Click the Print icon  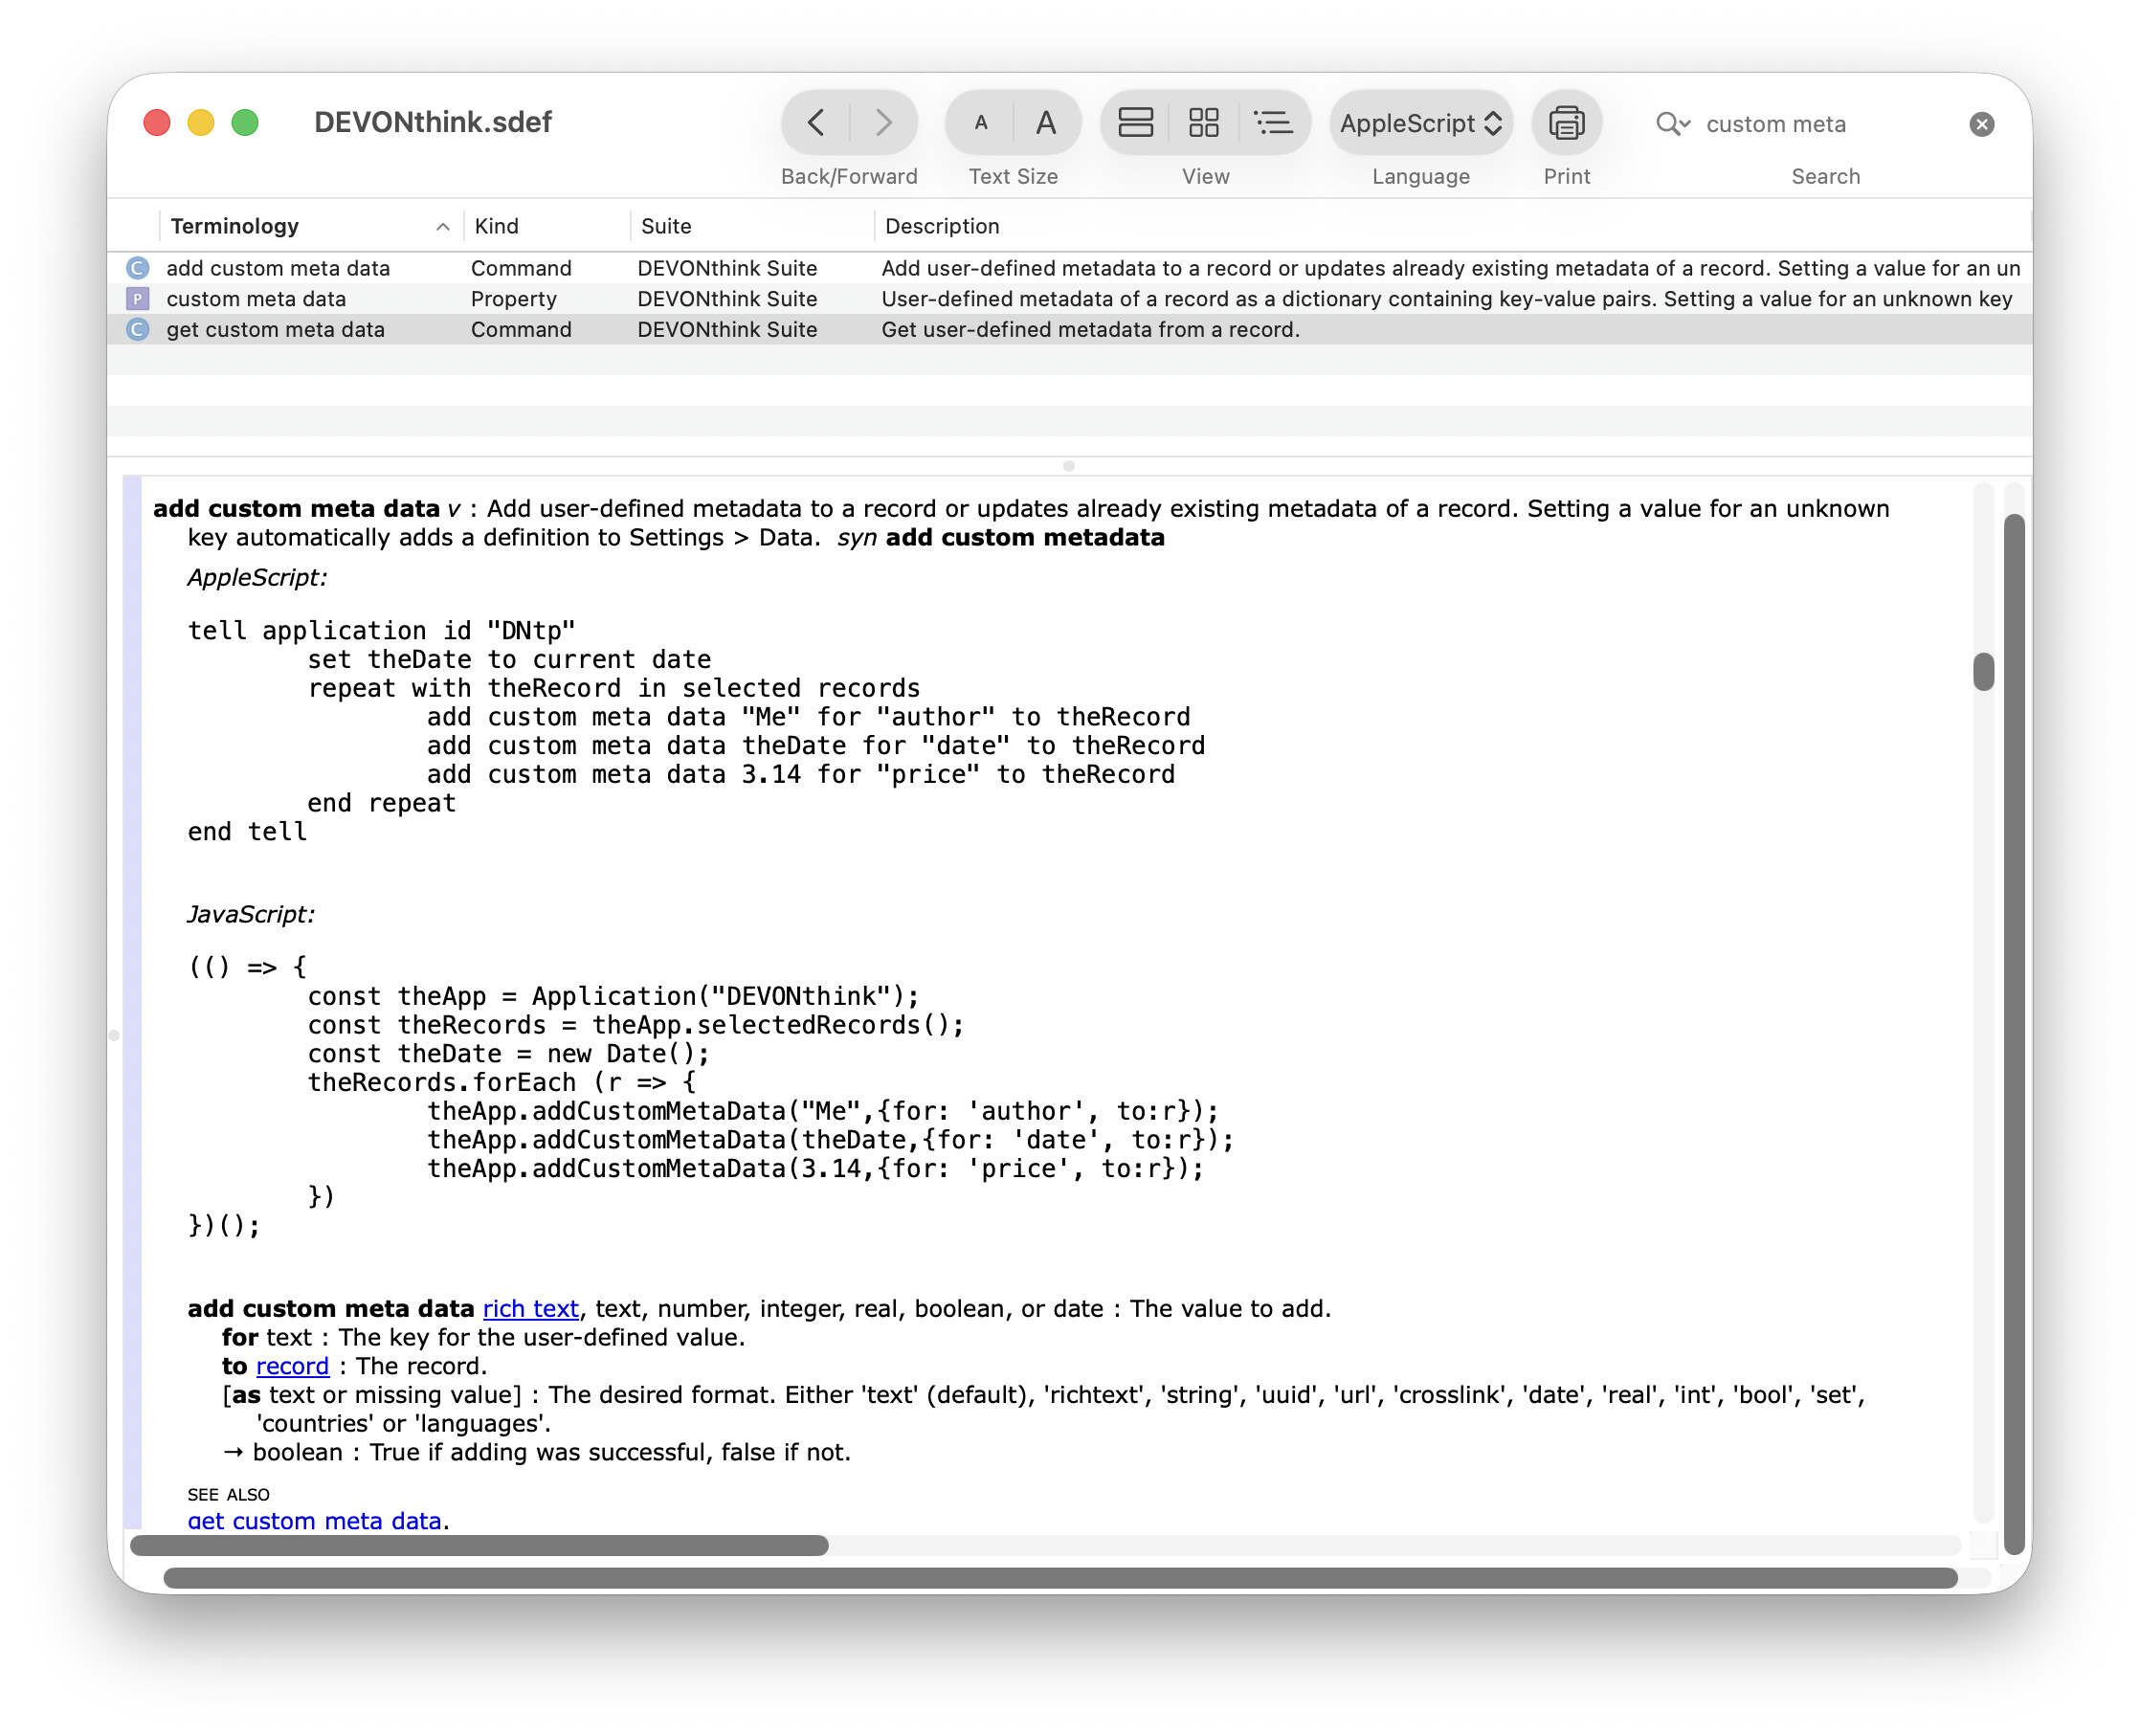pos(1565,123)
